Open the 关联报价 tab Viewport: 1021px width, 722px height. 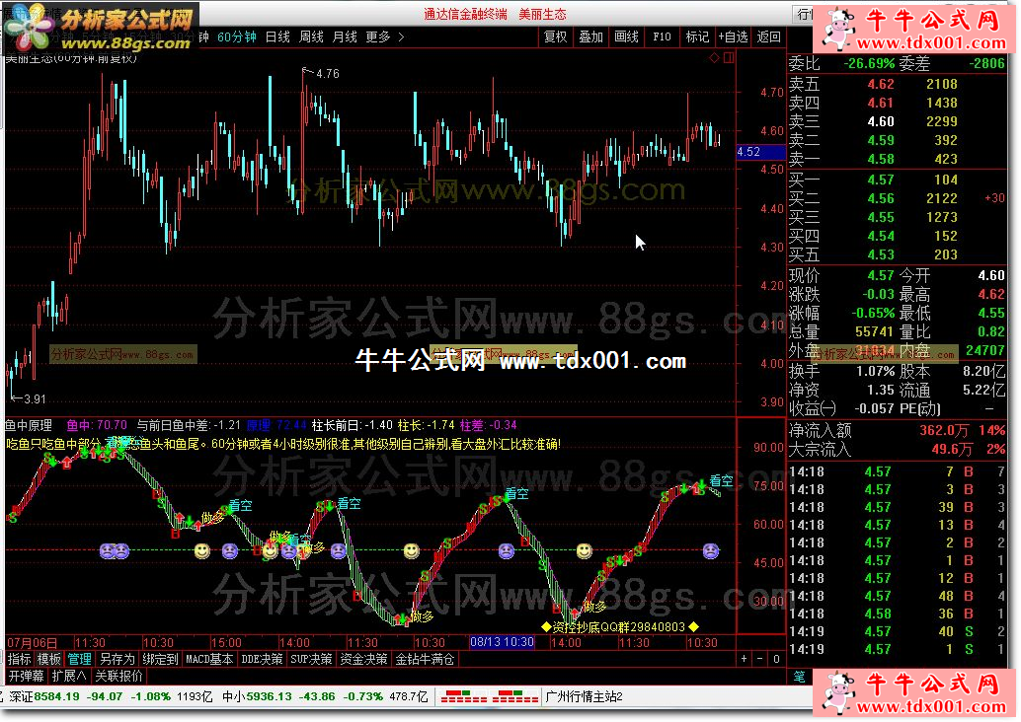click(118, 676)
